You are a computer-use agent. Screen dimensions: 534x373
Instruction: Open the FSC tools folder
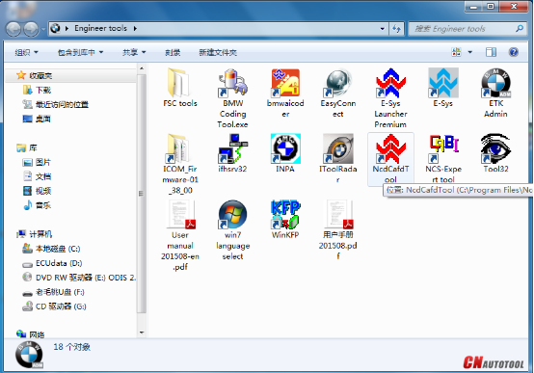click(180, 88)
